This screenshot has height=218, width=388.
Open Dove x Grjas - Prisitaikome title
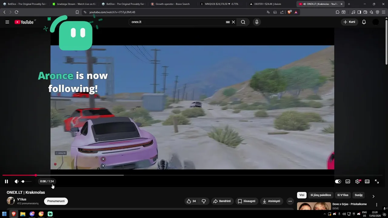coord(350,204)
